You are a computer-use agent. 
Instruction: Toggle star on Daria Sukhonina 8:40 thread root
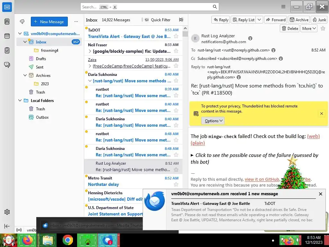[x=176, y=81]
